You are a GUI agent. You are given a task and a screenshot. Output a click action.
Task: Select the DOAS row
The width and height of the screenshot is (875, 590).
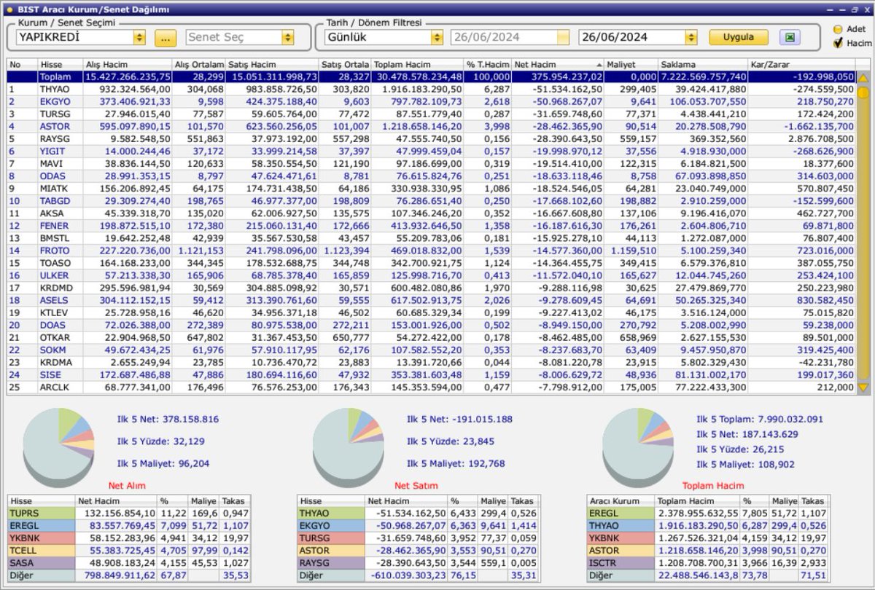pos(431,325)
